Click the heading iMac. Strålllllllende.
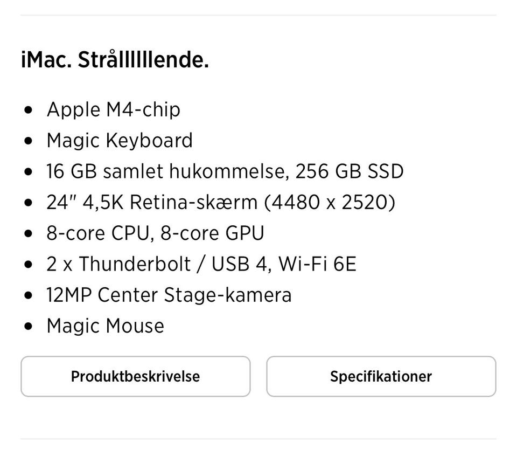This screenshot has height=470, width=517. tap(115, 60)
